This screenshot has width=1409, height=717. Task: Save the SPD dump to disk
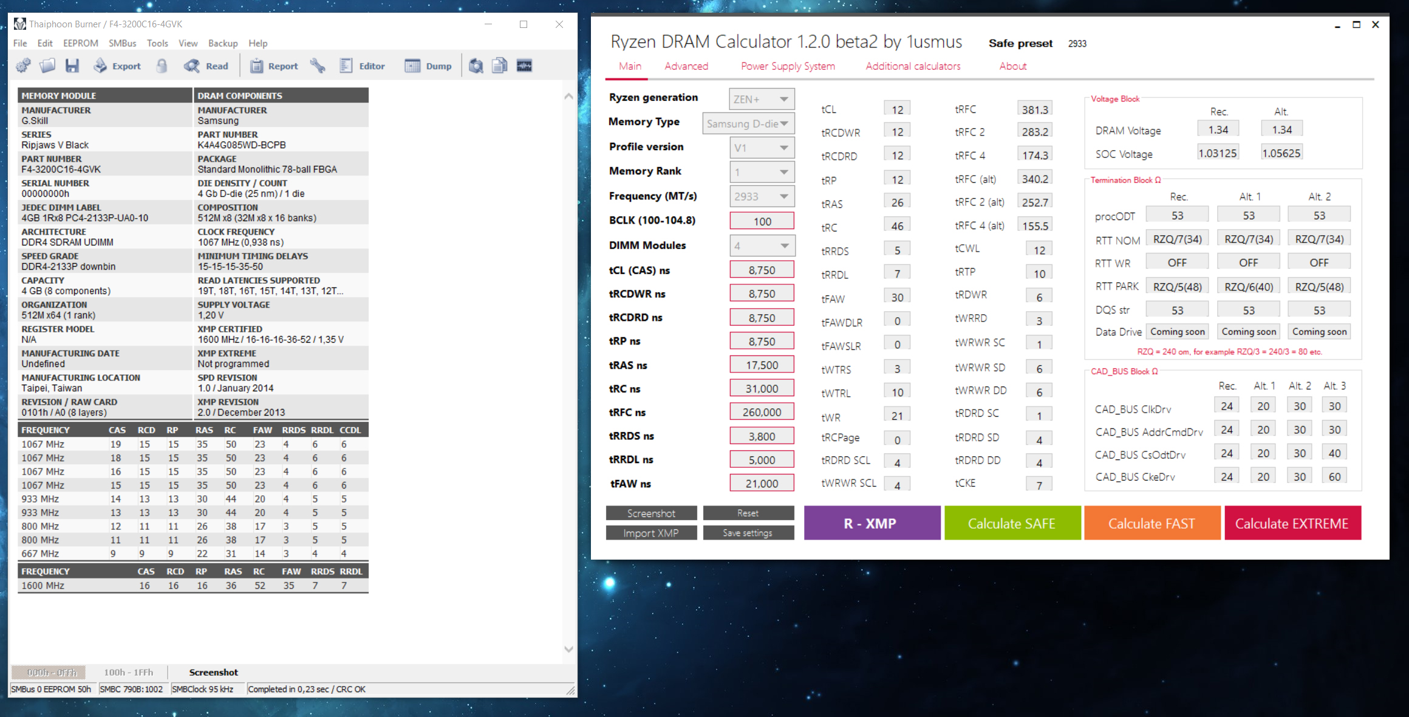pyautogui.click(x=72, y=65)
